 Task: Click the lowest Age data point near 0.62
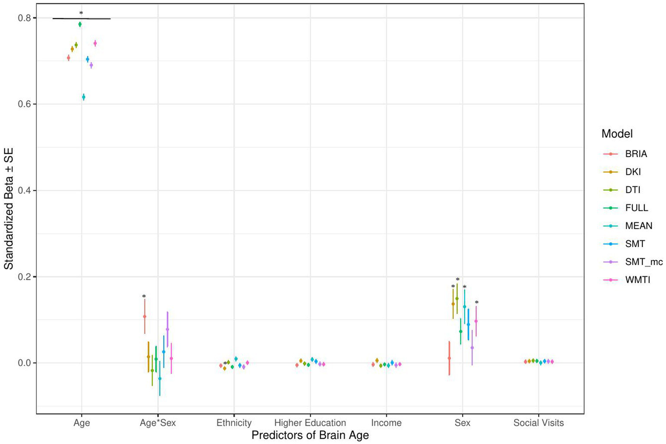[x=84, y=97]
